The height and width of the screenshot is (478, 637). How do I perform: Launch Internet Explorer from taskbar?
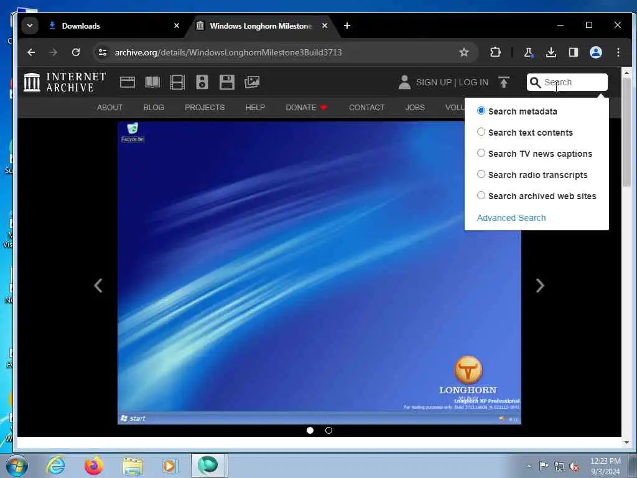click(x=55, y=466)
